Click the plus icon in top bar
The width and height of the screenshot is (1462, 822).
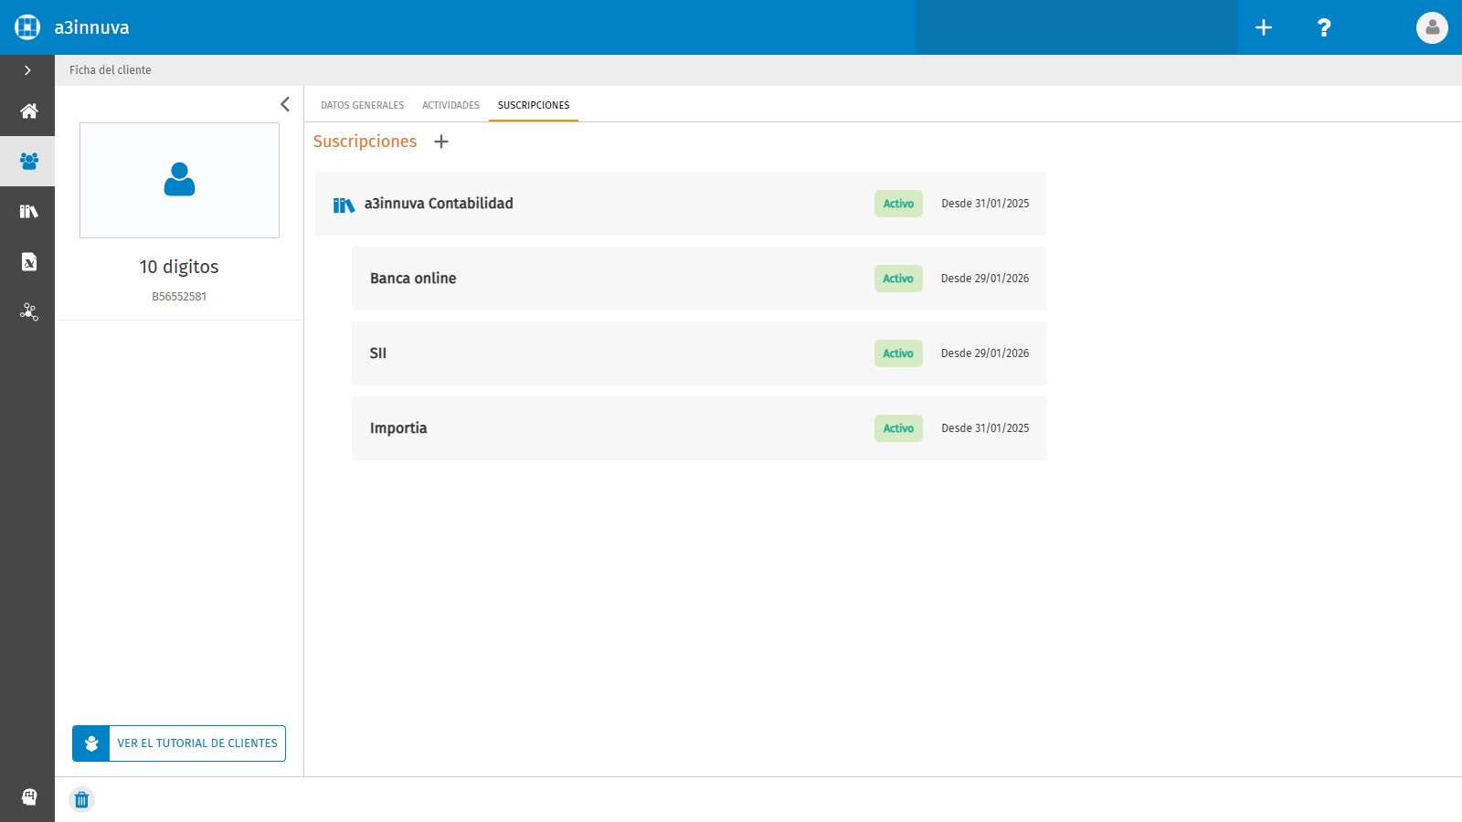1264,27
